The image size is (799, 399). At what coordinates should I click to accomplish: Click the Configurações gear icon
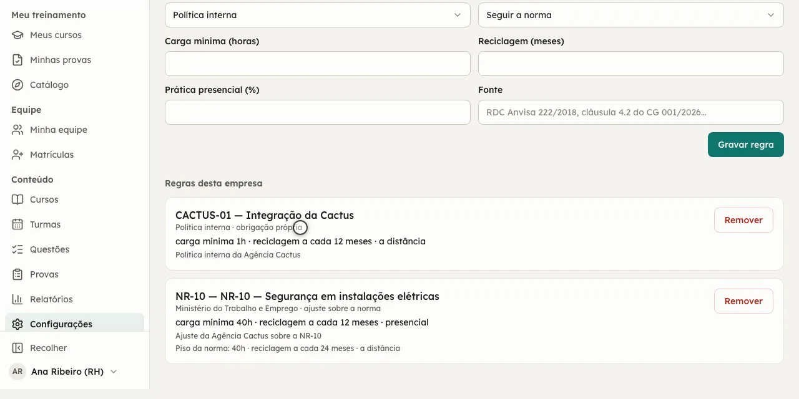(17, 324)
